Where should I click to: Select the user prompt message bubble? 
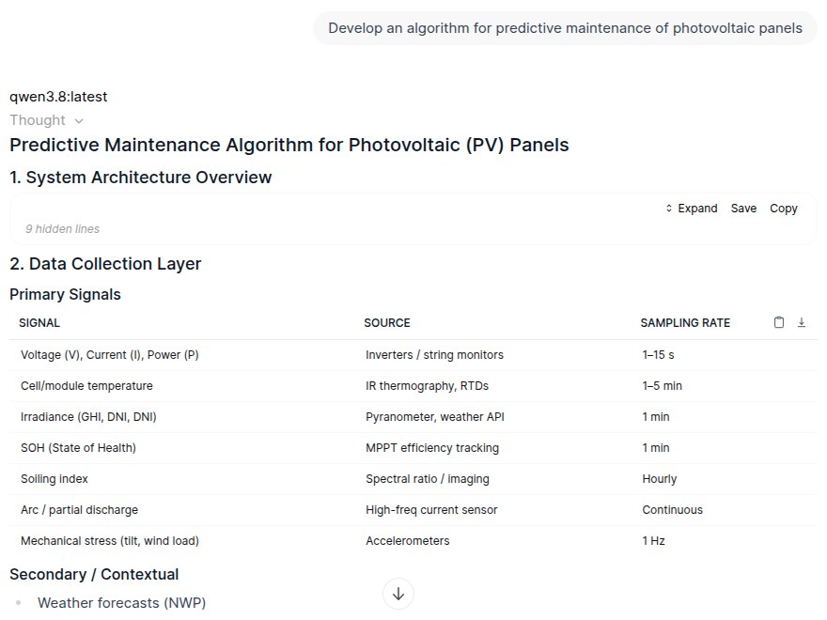(565, 28)
